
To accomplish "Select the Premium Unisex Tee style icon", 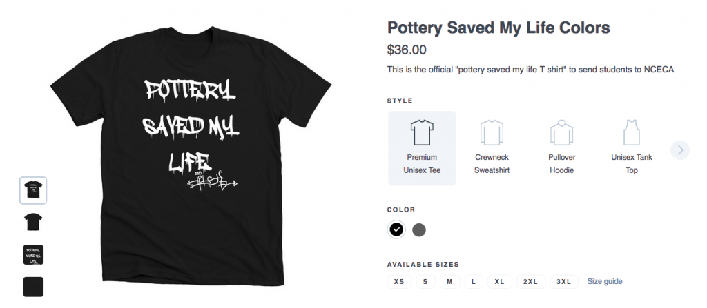I will [x=421, y=131].
